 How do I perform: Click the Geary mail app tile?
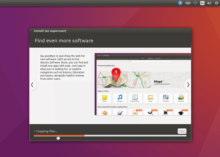click(151, 98)
